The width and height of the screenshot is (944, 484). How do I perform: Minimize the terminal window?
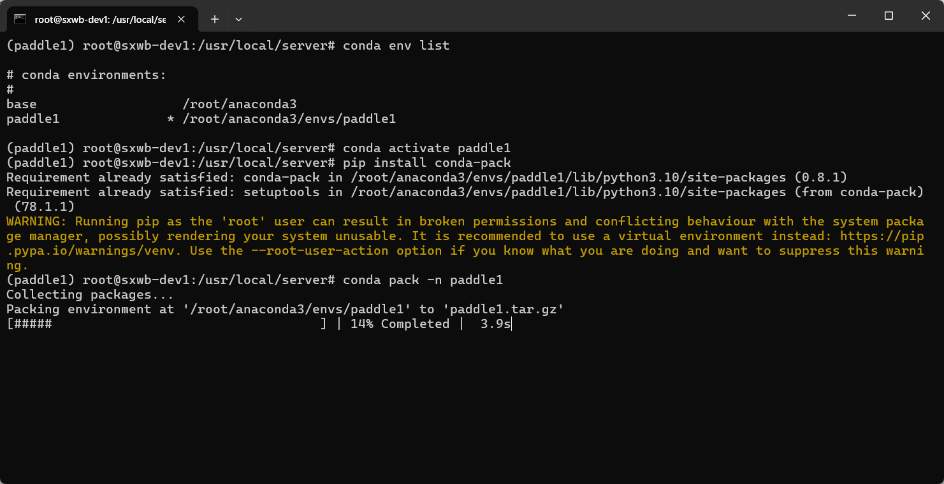click(852, 15)
